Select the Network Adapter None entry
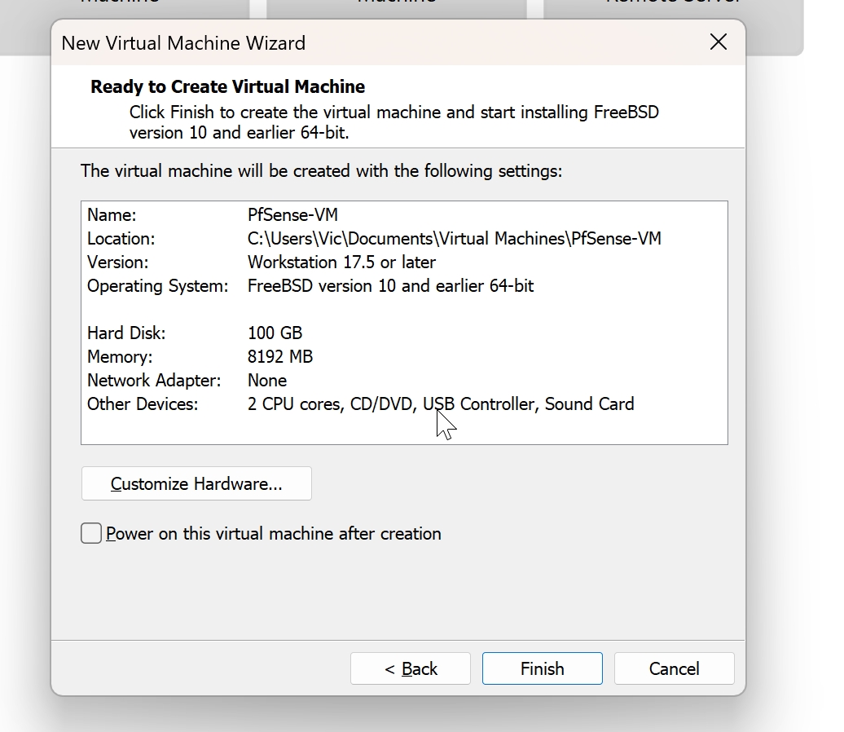Screen dimensions: 844x732 pos(267,380)
